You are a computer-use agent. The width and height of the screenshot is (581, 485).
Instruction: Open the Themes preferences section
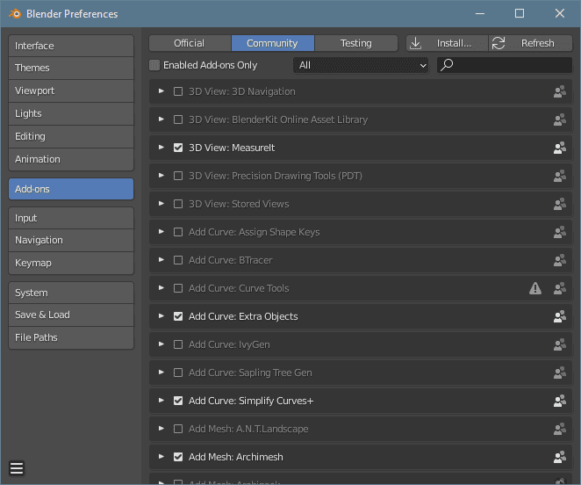click(71, 68)
